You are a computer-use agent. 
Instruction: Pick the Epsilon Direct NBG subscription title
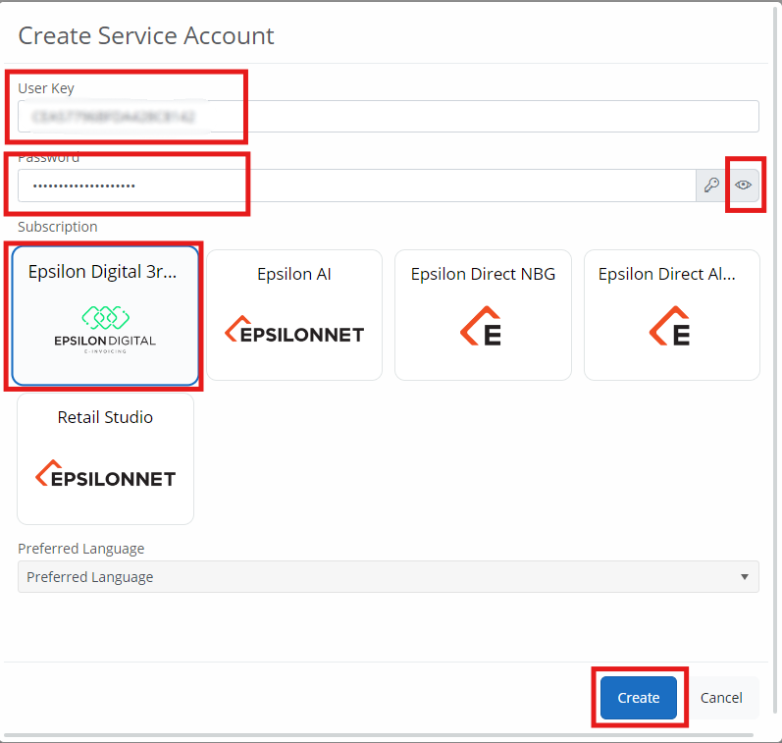pyautogui.click(x=483, y=275)
